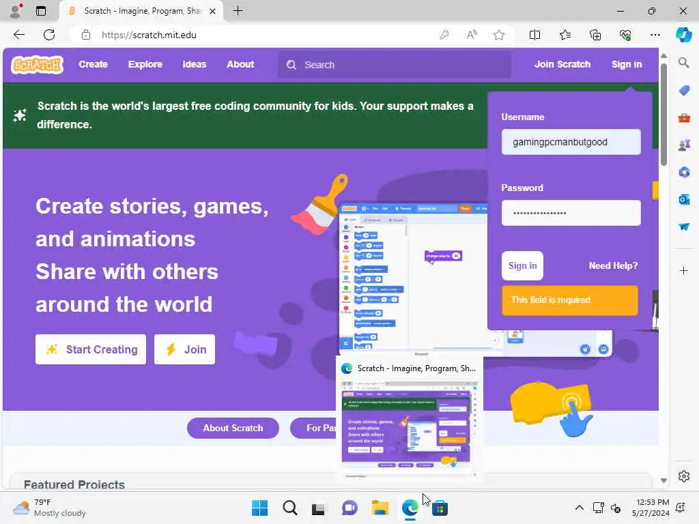
Task: Open Edge sidebar Shopping tag icon
Action: 683,91
